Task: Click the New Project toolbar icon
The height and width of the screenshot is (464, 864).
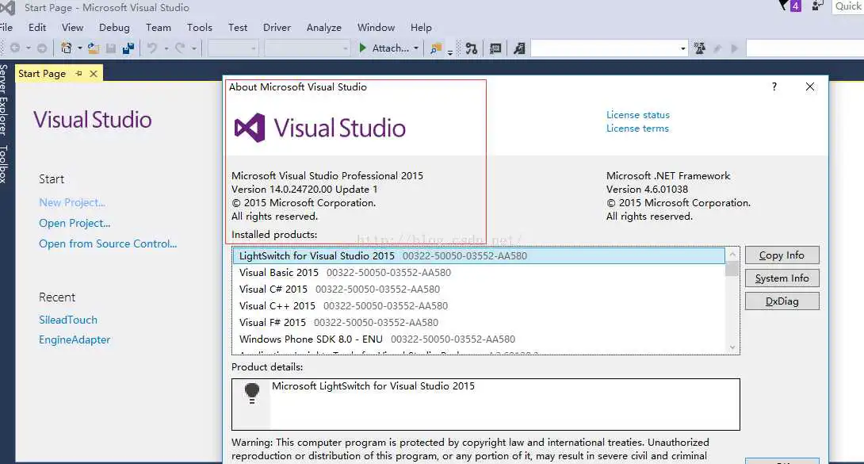Action: coord(67,48)
